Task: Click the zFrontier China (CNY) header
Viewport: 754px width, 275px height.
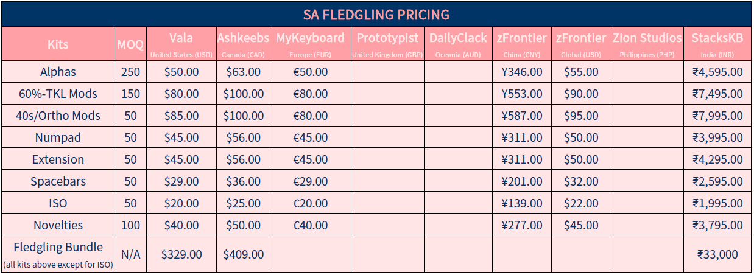Action: click(x=522, y=44)
